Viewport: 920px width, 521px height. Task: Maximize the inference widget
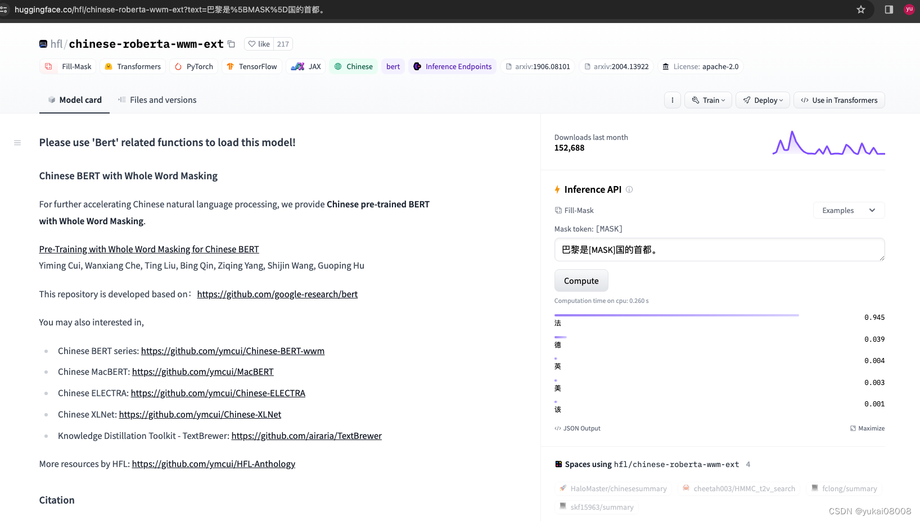click(867, 428)
